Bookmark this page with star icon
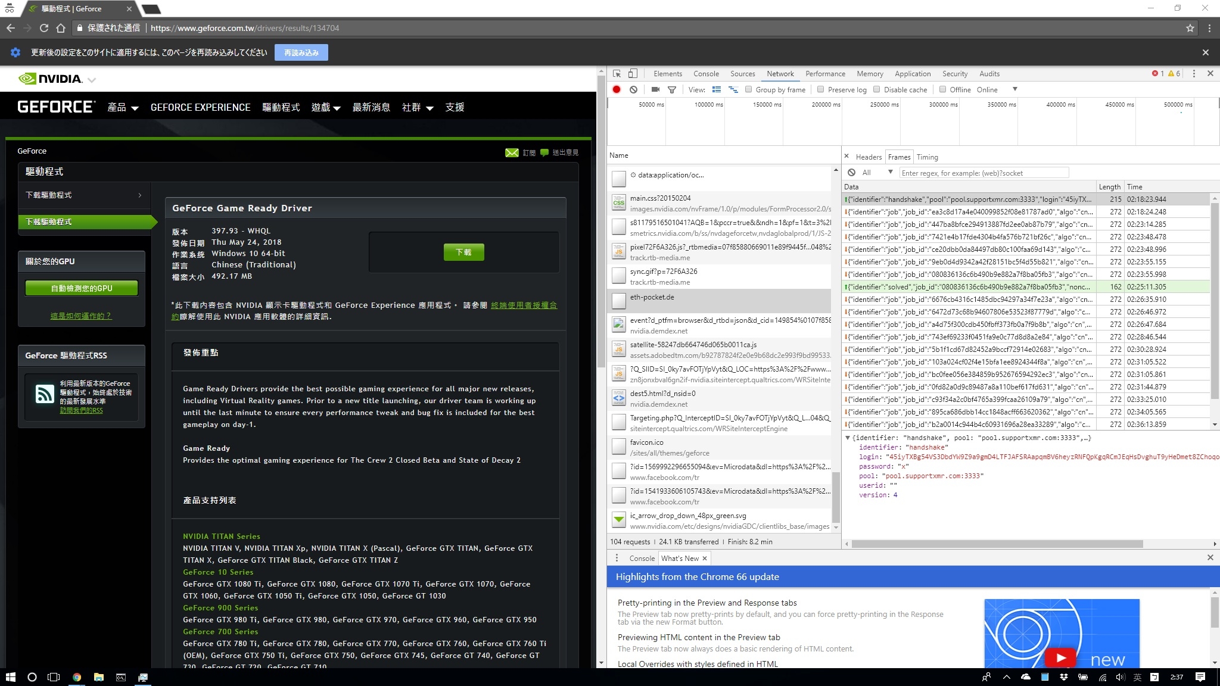Screen dimensions: 1220x686 [x=1190, y=28]
